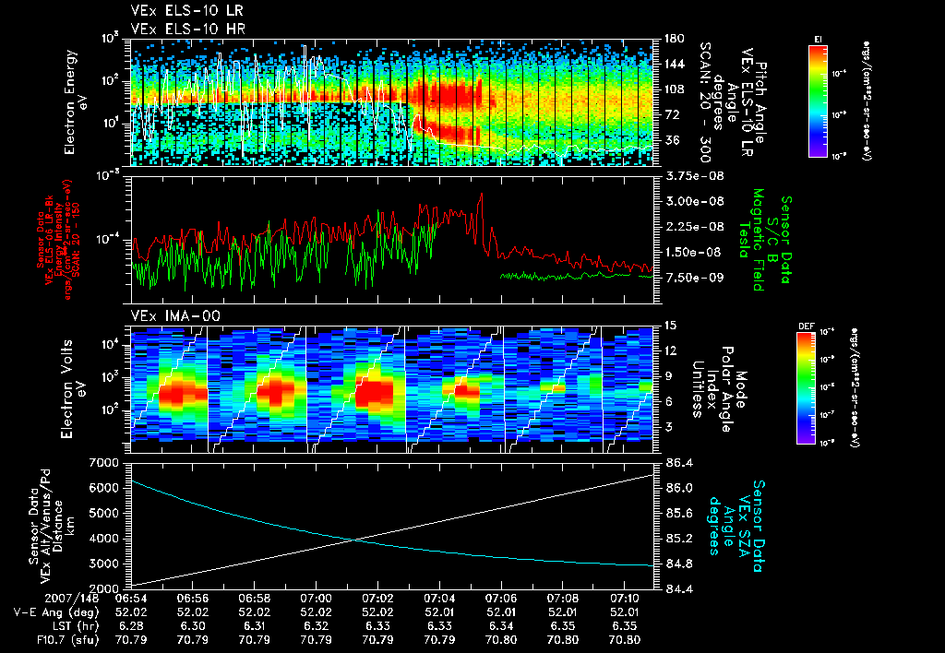Click the 07:00 time axis label
Viewport: 945px width, 653px height.
coord(316,599)
